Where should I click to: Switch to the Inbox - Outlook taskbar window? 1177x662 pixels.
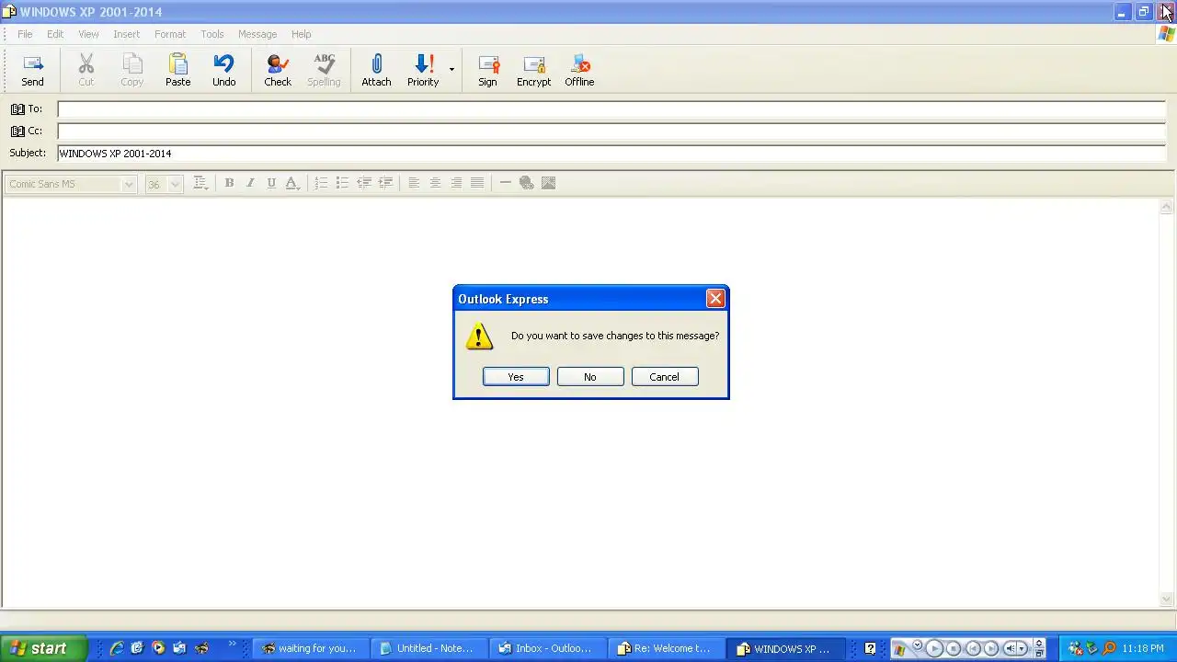point(546,648)
